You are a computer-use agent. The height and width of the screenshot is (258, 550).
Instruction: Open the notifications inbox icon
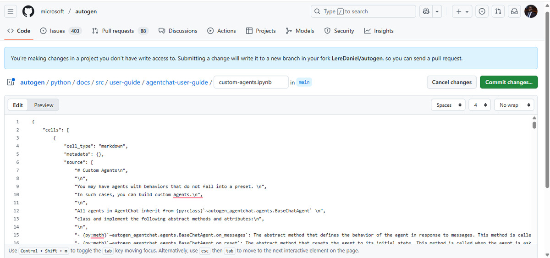click(x=514, y=11)
